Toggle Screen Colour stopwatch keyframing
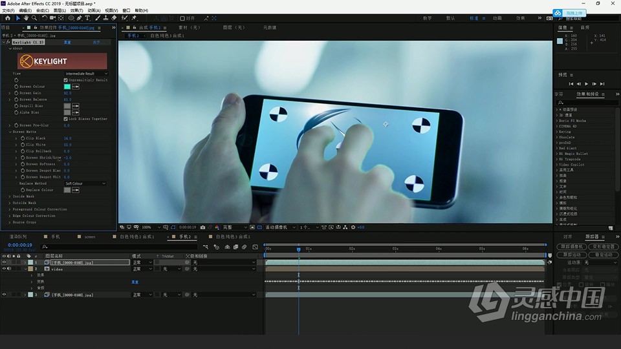Viewport: 621px width, 349px height. point(16,87)
